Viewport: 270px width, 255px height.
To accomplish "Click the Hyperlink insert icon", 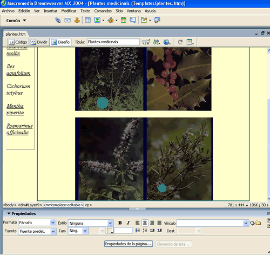I will (58, 20).
